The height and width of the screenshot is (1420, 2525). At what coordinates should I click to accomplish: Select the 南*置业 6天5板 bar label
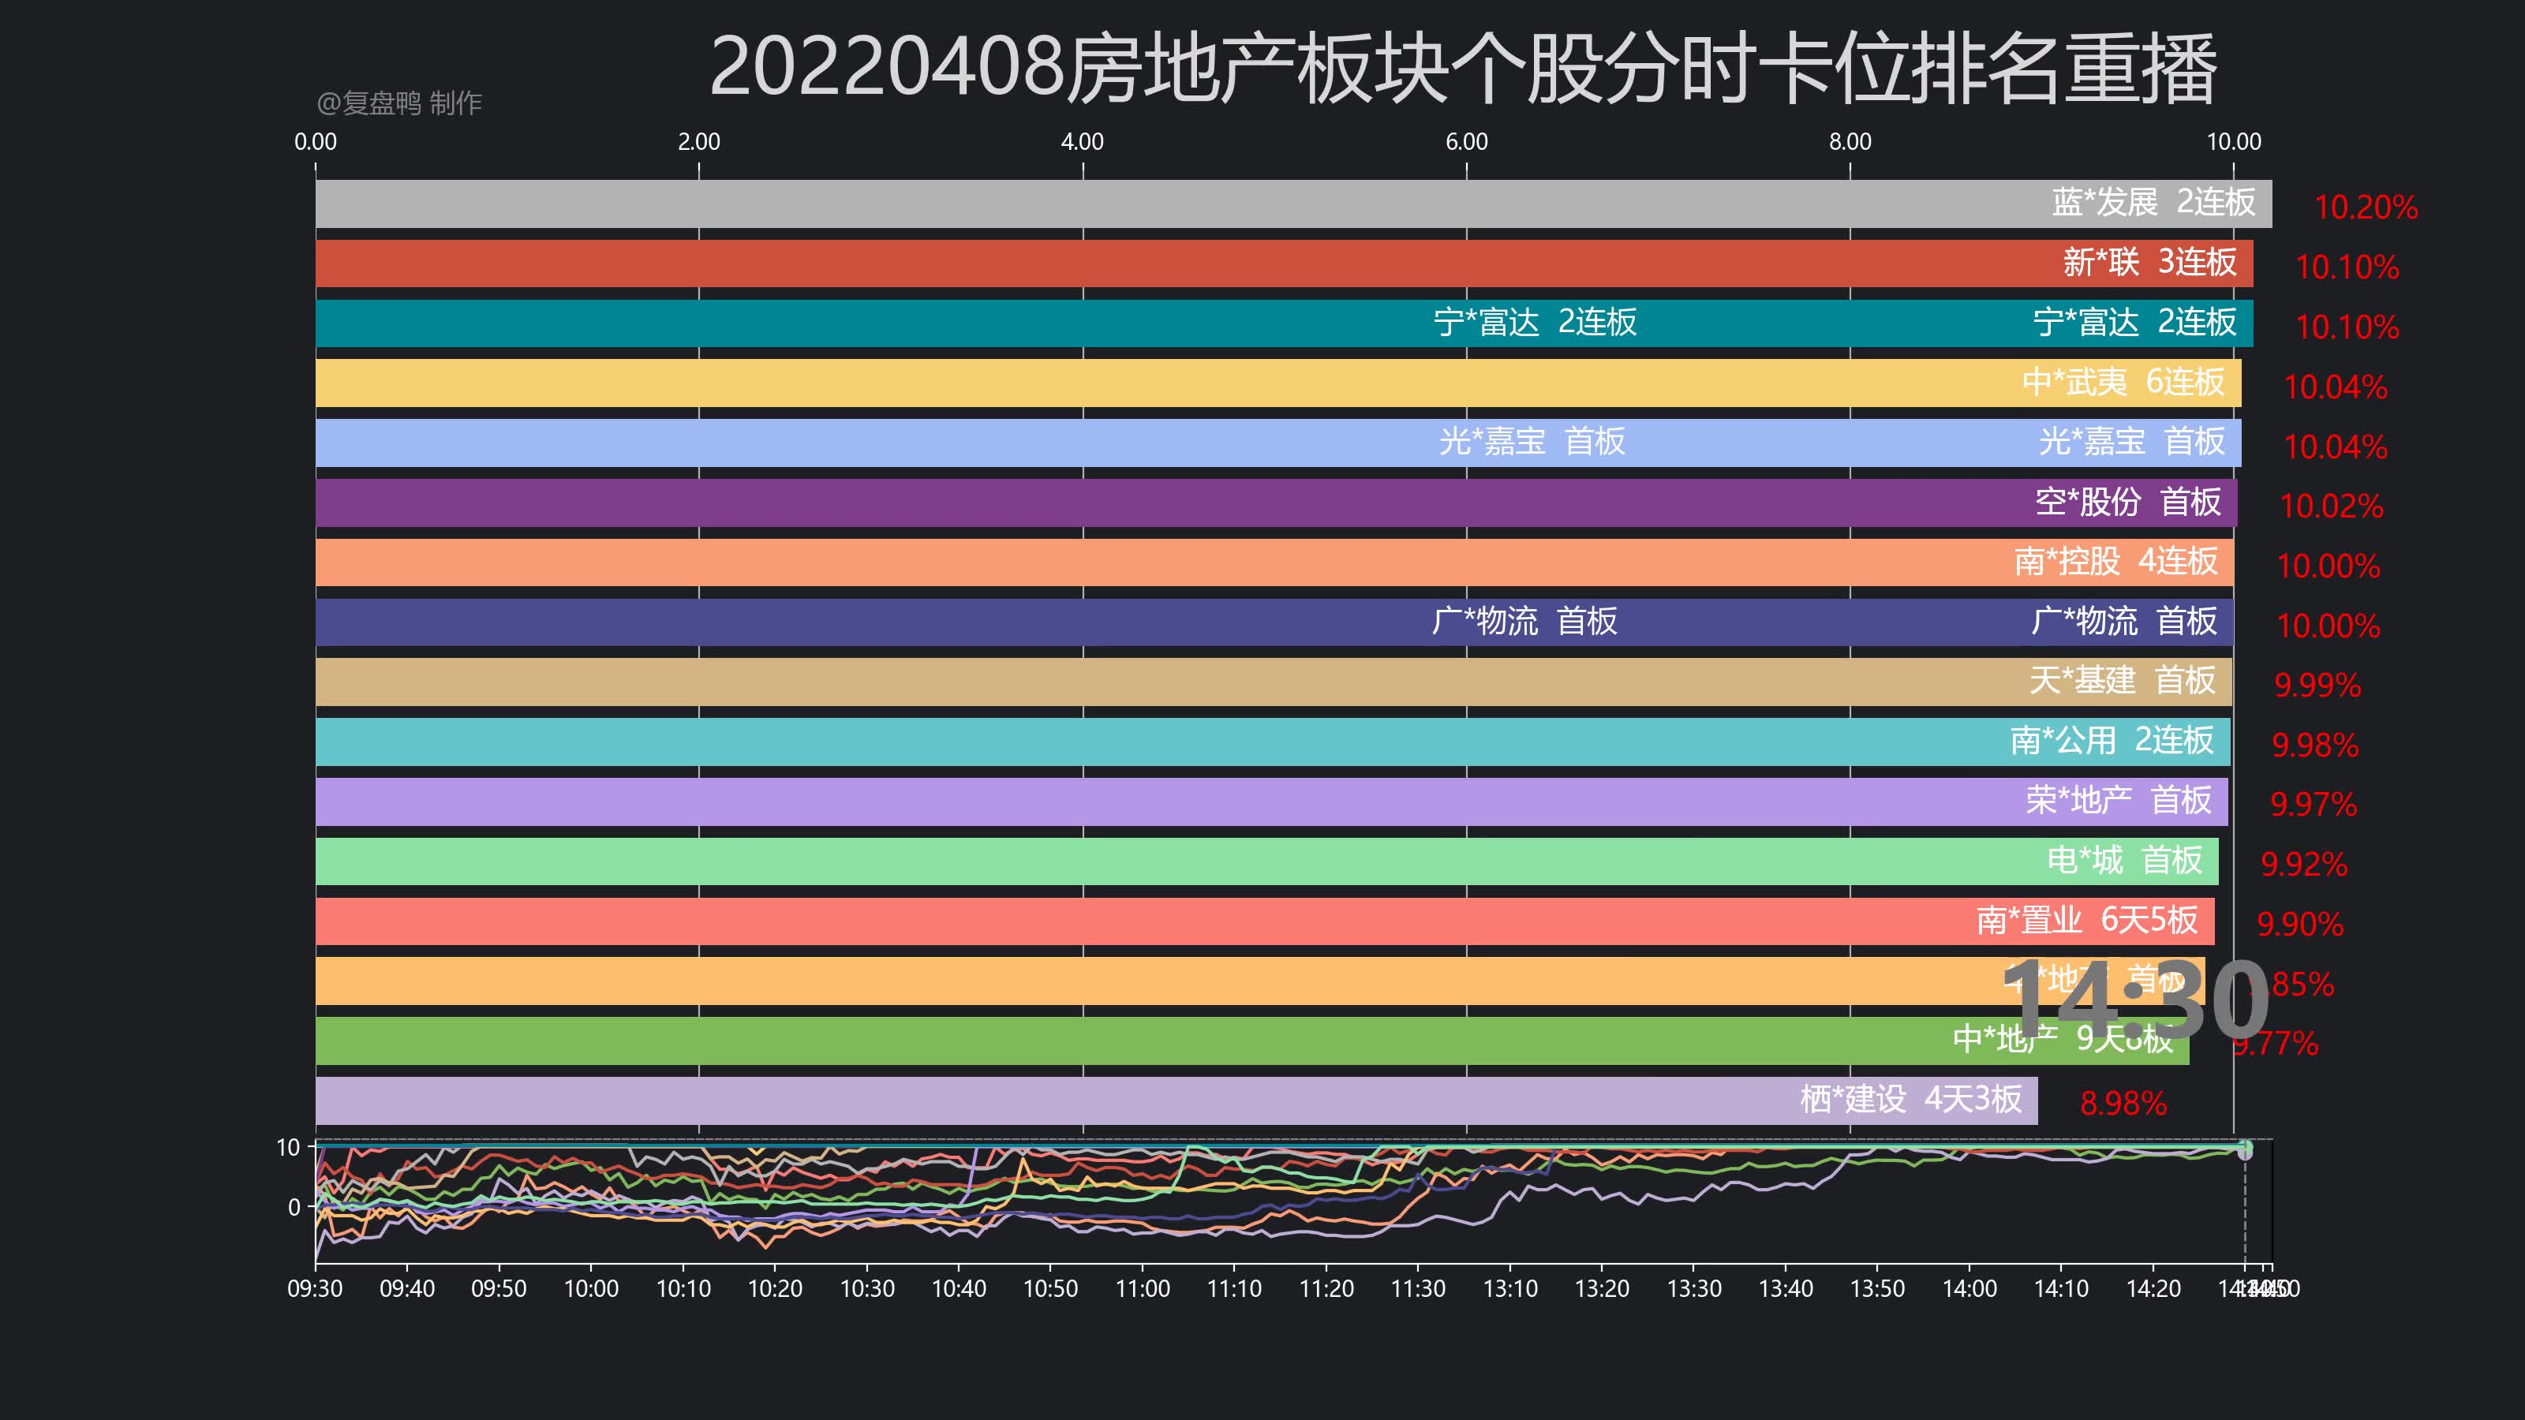[x=2087, y=919]
